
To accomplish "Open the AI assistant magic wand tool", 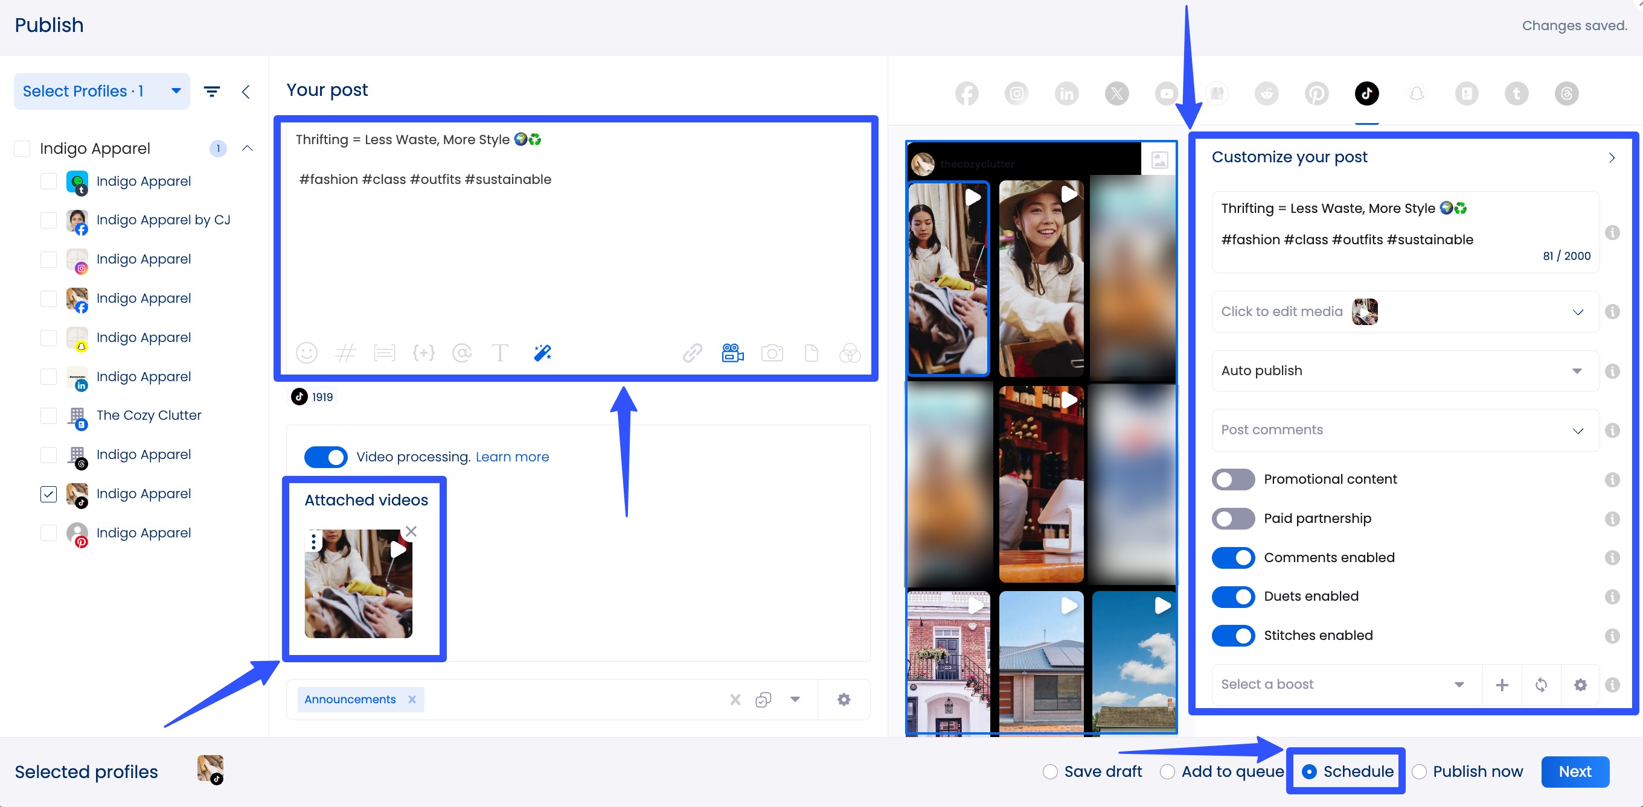I will click(x=541, y=353).
